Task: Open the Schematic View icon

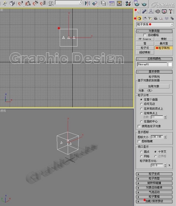Action: coord(119,3)
